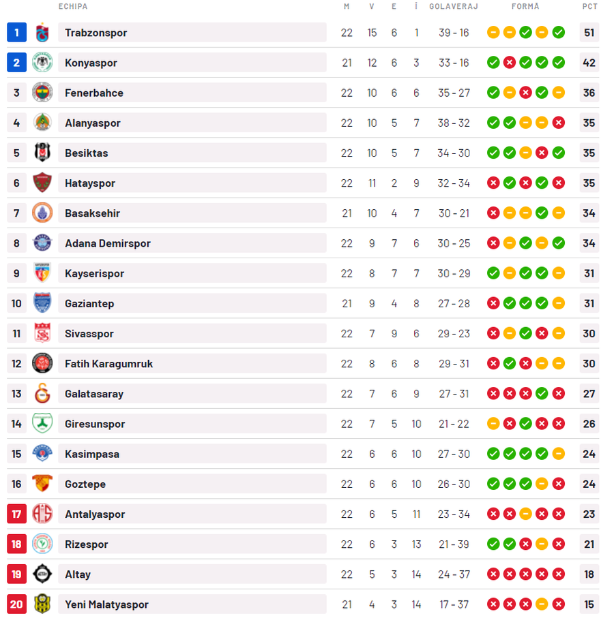Sort by the PCT column header
This screenshot has height=618, width=614.
[589, 6]
